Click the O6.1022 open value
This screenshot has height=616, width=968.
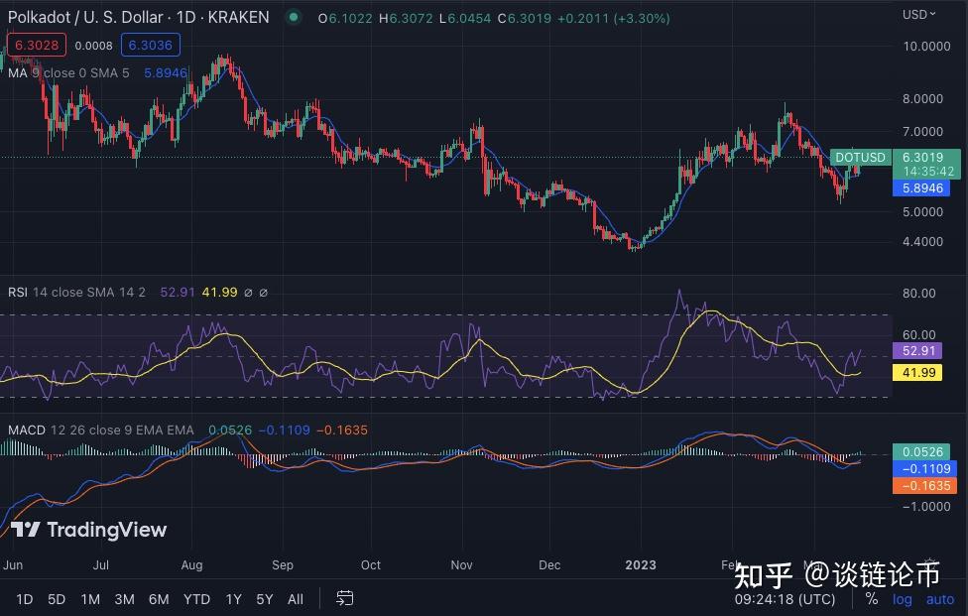point(345,19)
